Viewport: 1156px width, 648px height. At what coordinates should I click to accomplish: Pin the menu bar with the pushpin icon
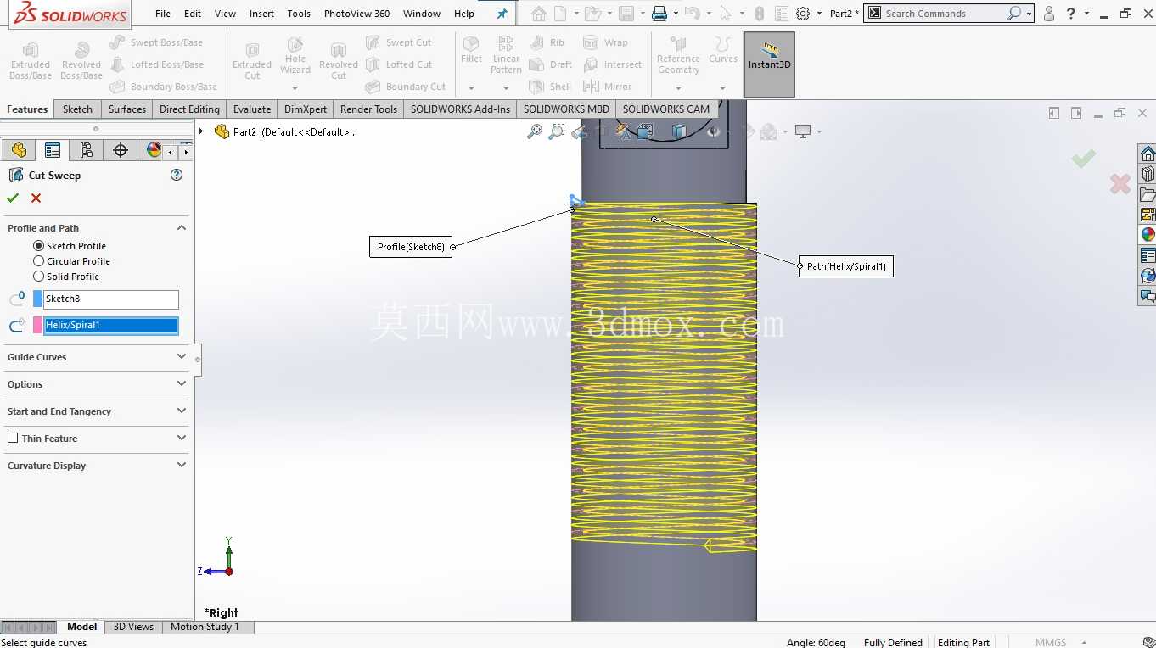pyautogui.click(x=502, y=14)
